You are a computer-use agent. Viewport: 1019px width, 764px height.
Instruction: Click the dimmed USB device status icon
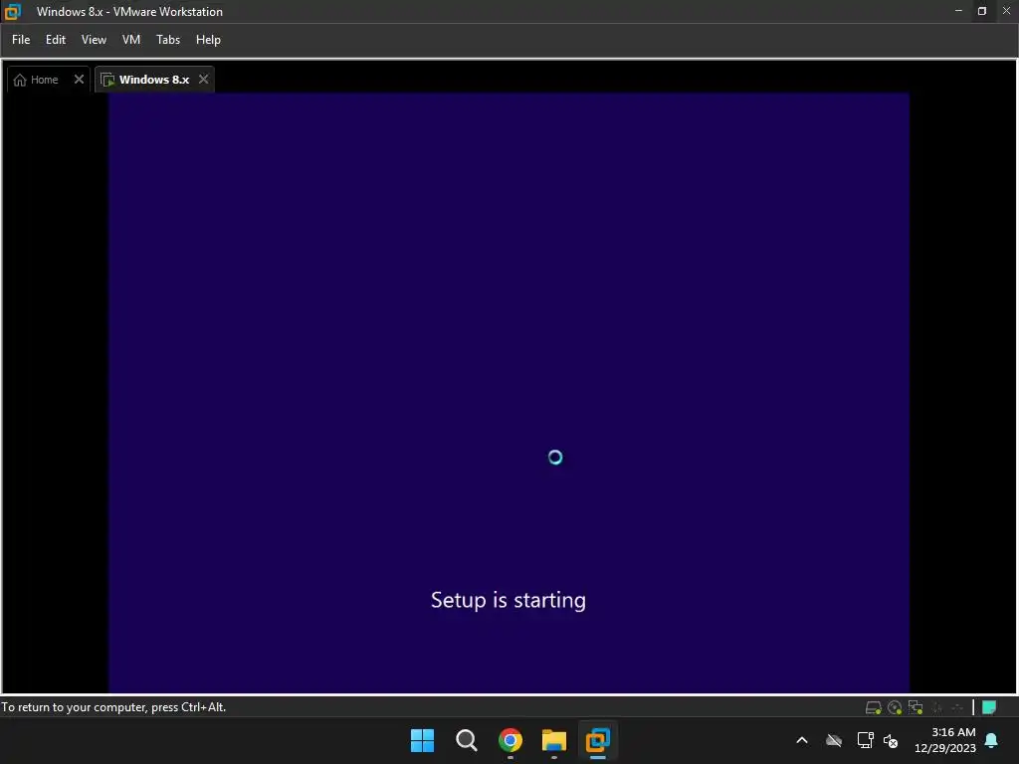pos(937,707)
